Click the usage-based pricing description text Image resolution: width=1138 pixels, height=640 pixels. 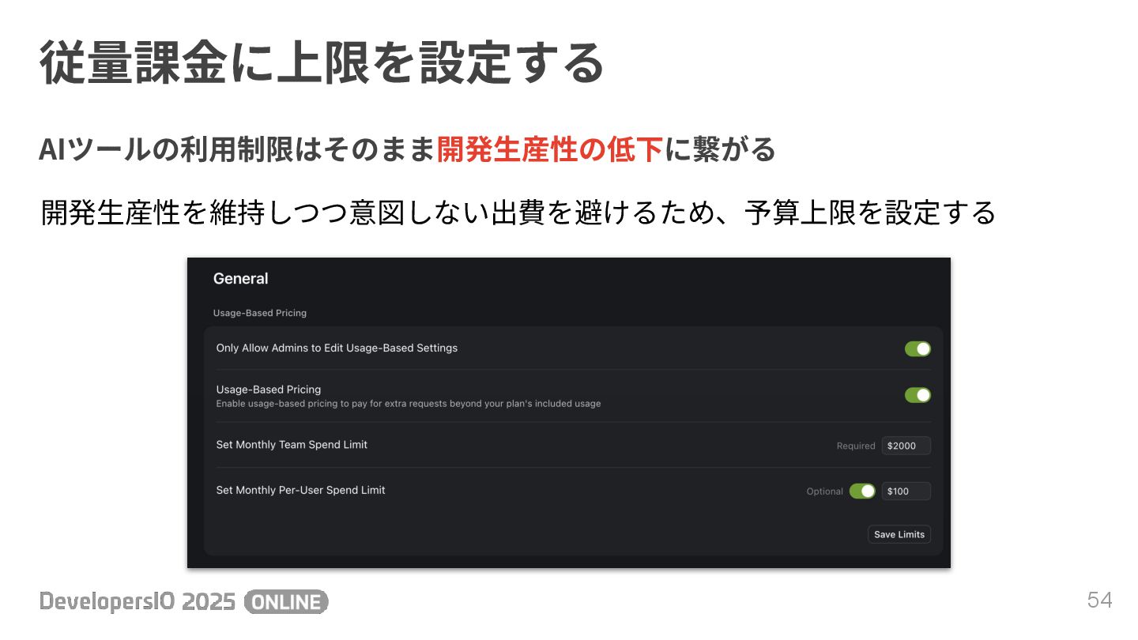[409, 404]
